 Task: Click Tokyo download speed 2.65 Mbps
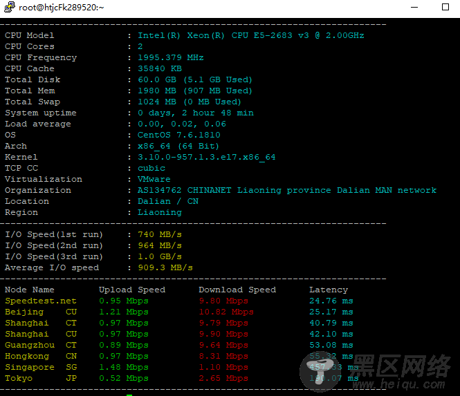[223, 379]
